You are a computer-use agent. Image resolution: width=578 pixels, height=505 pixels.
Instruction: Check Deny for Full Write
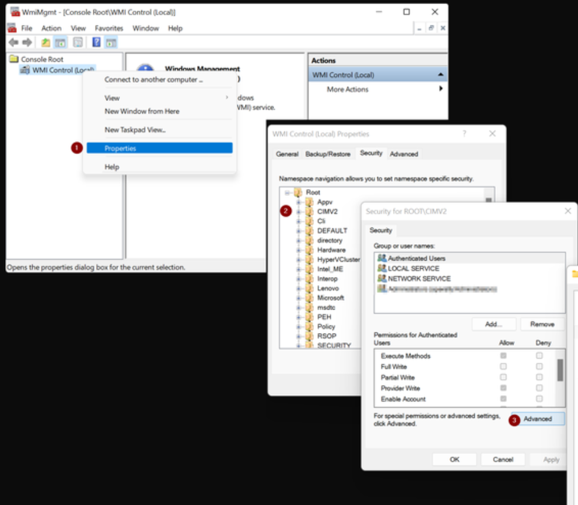[540, 366]
